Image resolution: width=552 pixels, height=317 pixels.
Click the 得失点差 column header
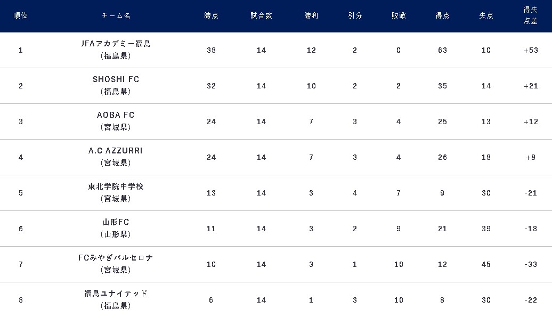(530, 15)
